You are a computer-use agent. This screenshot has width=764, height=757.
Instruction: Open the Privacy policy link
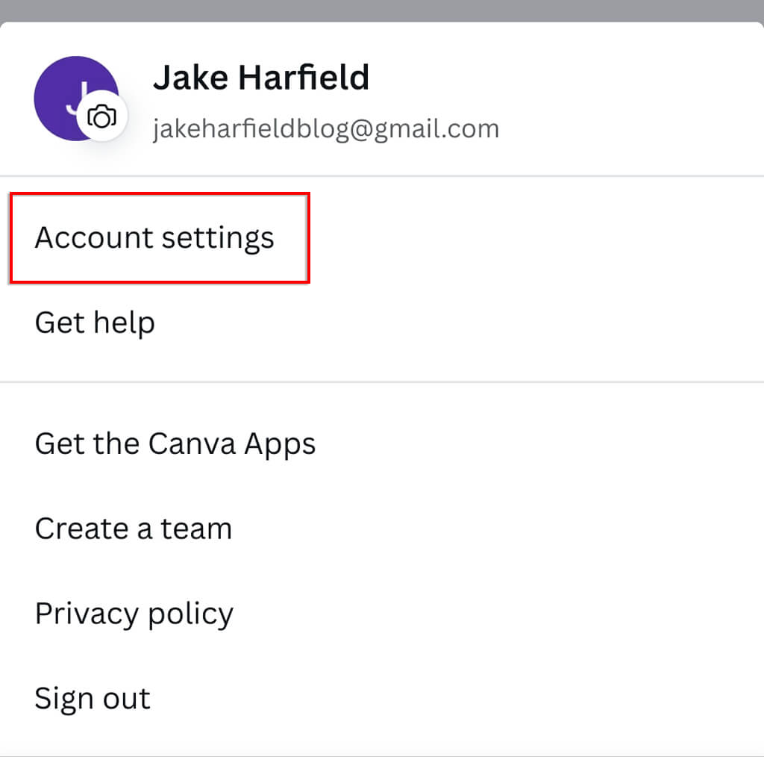coord(134,614)
